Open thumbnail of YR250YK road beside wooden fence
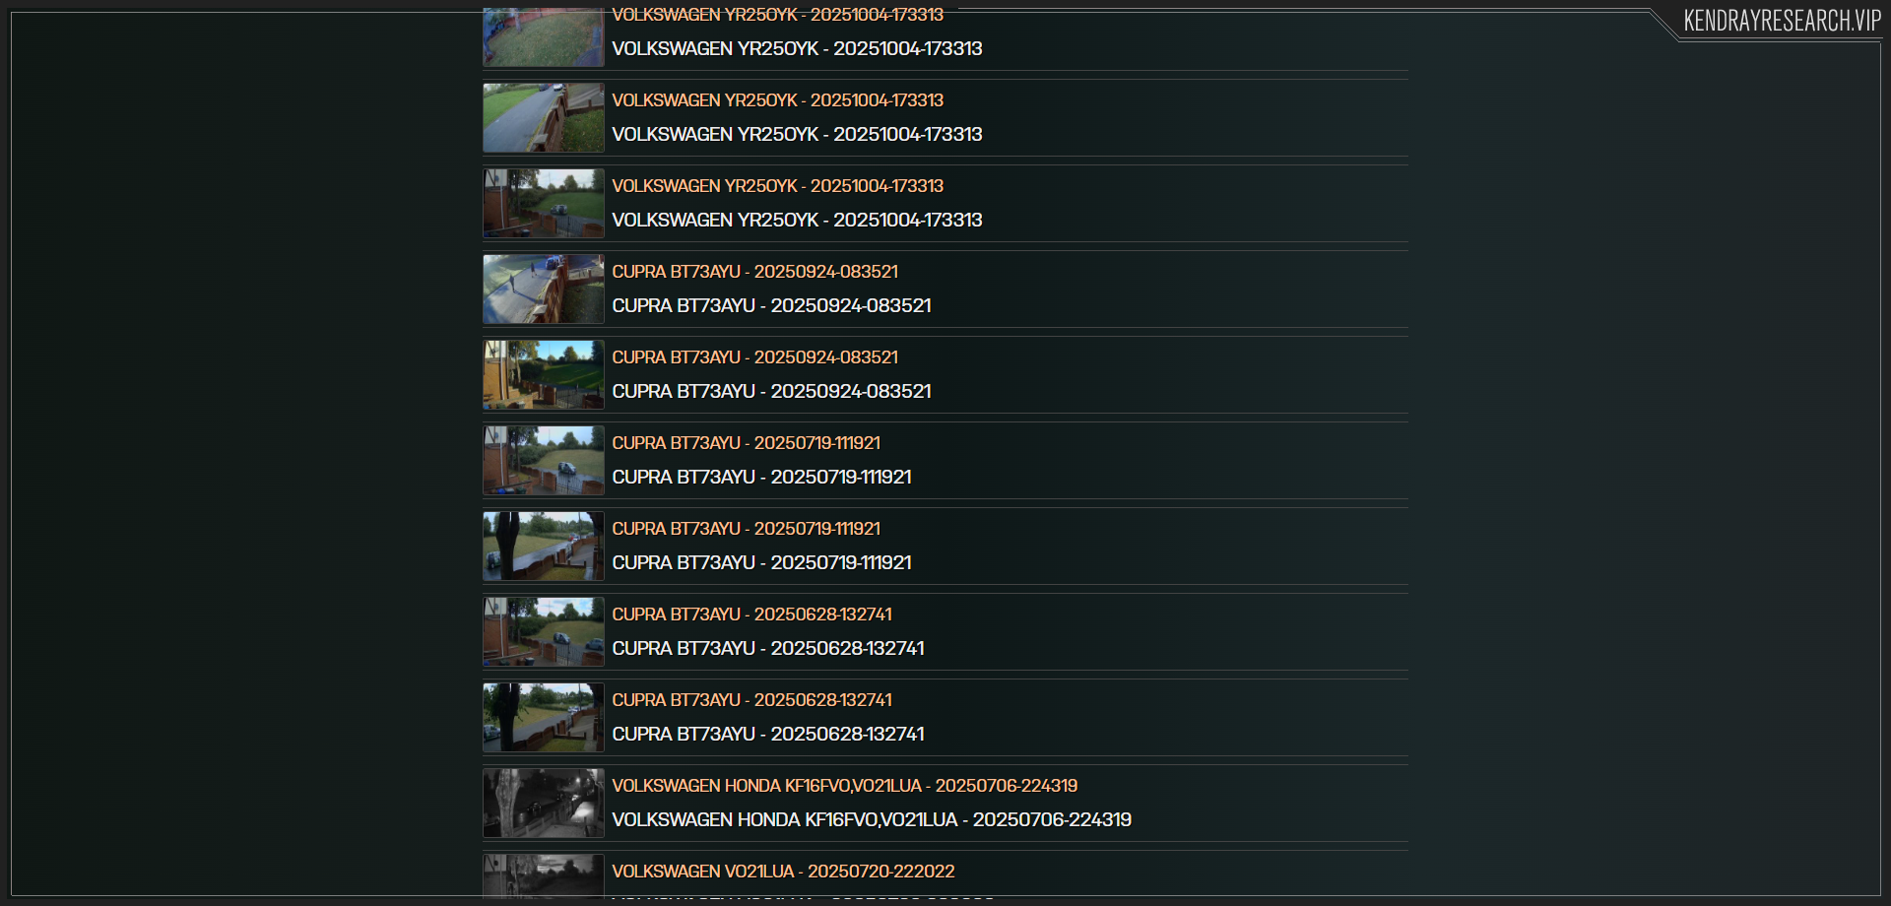Viewport: 1891px width, 906px height. [544, 118]
